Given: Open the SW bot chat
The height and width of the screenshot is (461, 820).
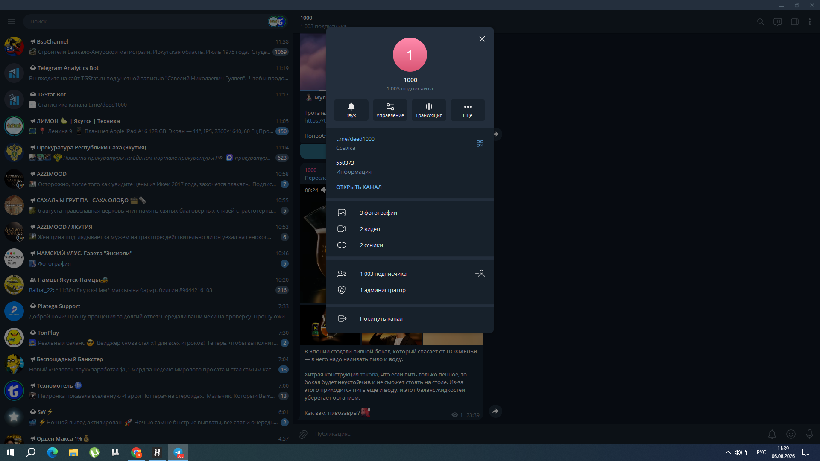Looking at the screenshot, I should [146, 417].
